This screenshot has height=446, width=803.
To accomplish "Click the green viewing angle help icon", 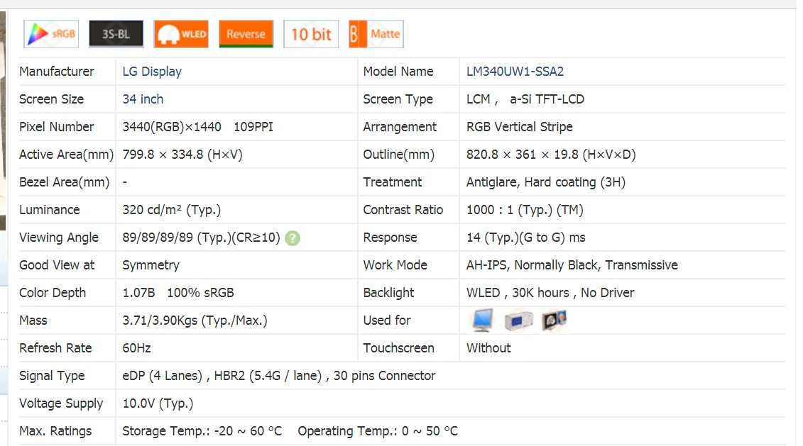I will point(293,238).
